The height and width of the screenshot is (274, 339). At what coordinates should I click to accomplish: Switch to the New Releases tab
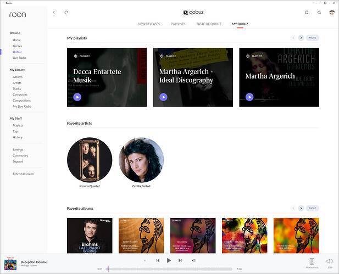pyautogui.click(x=149, y=24)
